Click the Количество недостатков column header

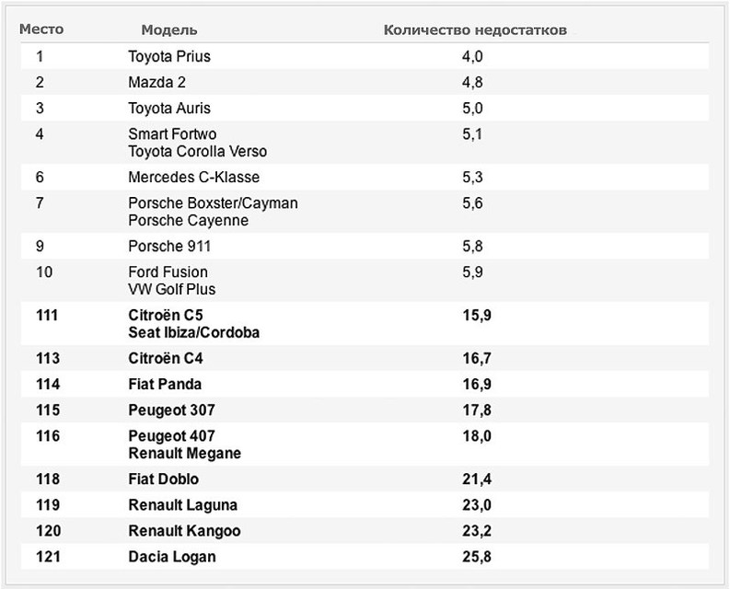click(x=475, y=29)
